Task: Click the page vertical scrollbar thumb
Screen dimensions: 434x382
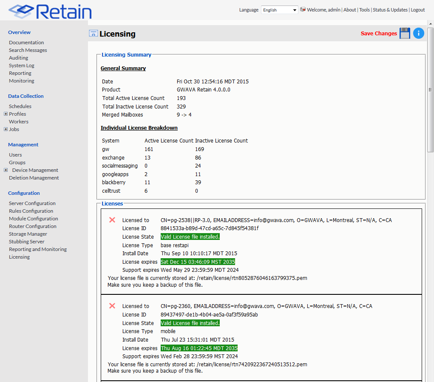Action: [430, 89]
